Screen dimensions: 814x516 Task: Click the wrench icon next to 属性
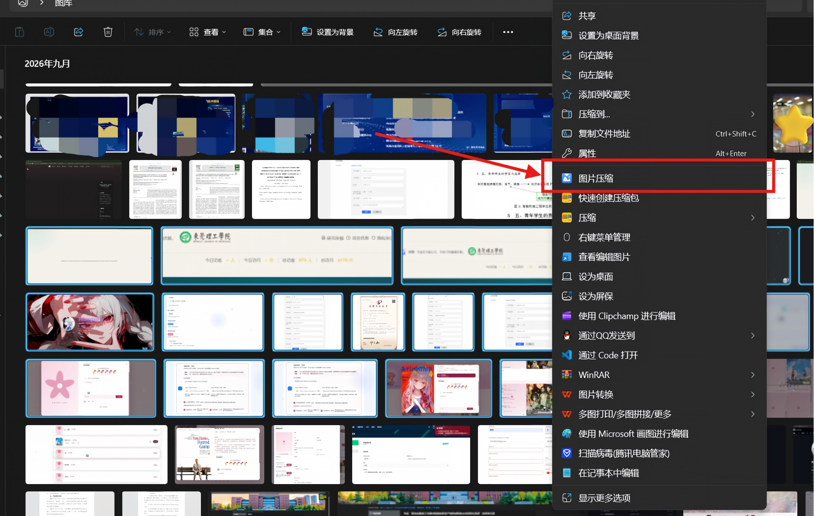pos(567,153)
